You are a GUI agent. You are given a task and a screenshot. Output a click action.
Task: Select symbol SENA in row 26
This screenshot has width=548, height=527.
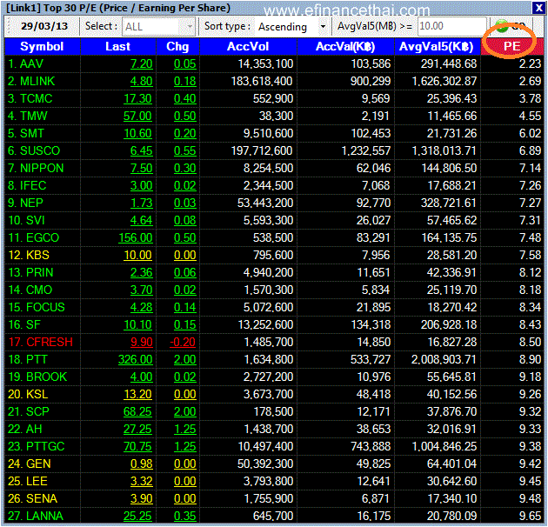(42, 498)
